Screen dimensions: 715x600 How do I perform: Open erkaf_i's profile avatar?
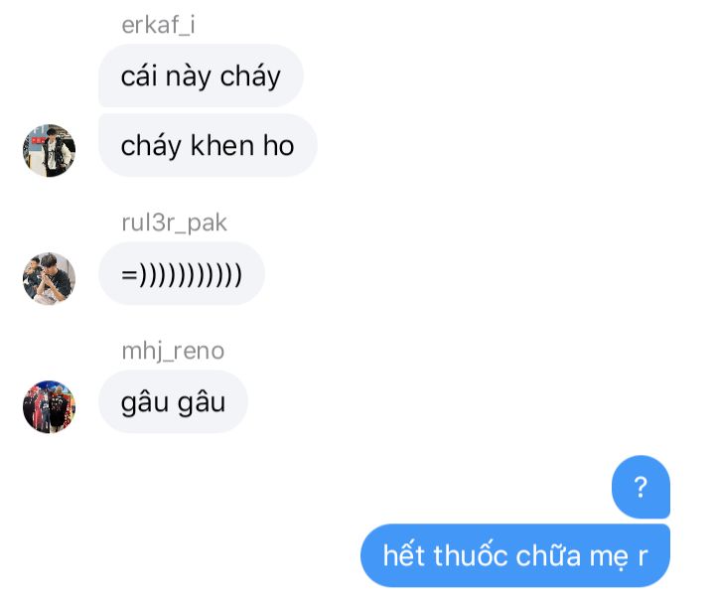(49, 151)
